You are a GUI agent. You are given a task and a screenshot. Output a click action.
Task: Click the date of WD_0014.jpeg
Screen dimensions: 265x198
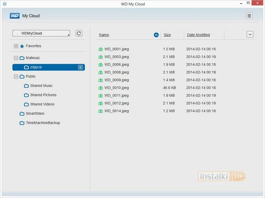[201, 111]
